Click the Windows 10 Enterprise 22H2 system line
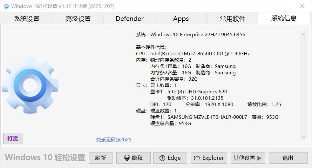Image resolution: width=312 pixels, height=168 pixels. (x=190, y=35)
